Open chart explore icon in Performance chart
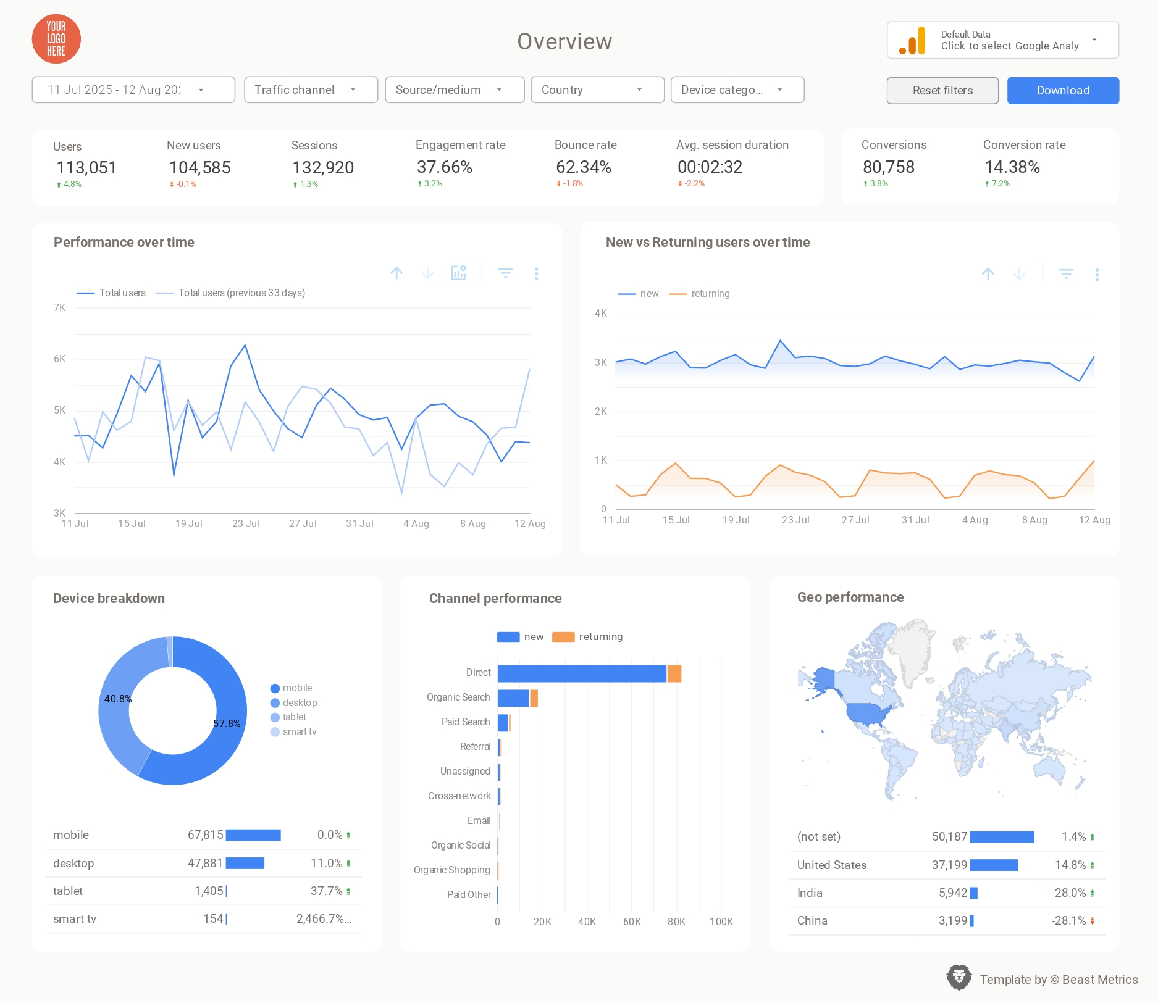The width and height of the screenshot is (1158, 1003). pyautogui.click(x=458, y=273)
